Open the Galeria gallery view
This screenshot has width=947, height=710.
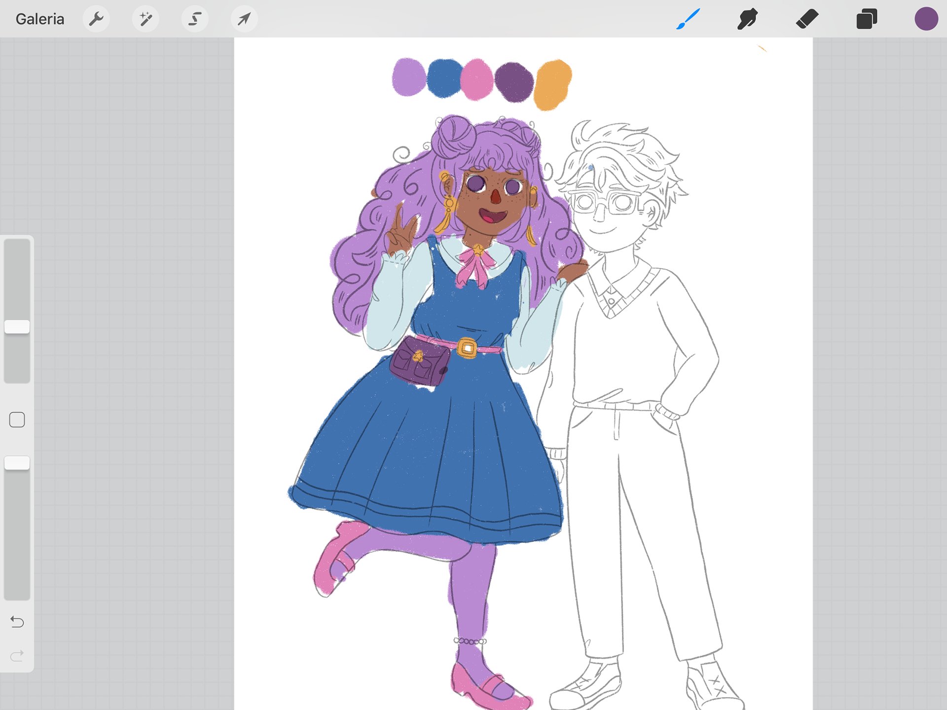pos(40,19)
